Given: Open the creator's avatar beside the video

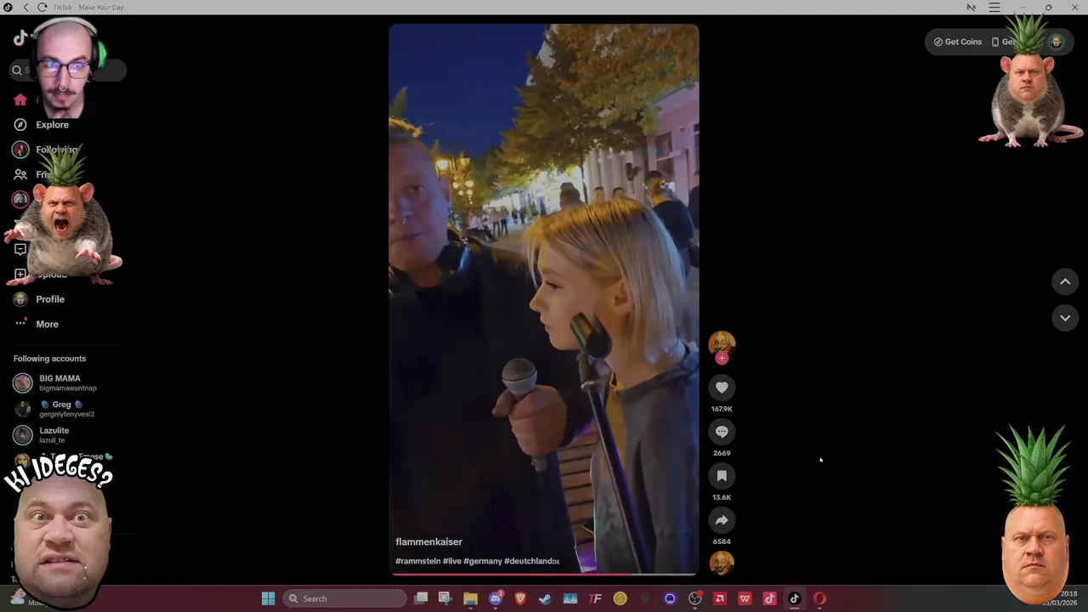Looking at the screenshot, I should 722,343.
